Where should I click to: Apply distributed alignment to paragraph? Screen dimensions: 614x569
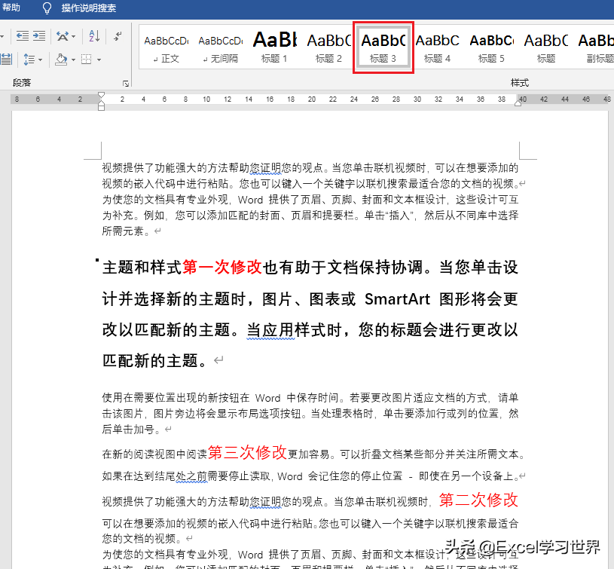coord(5,60)
